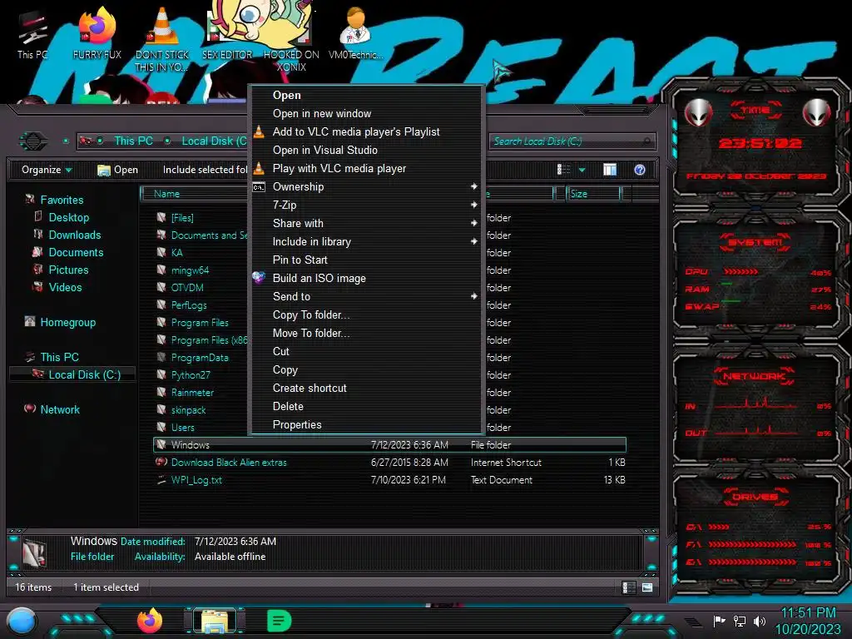Click the Search Local Disk (C:) field

point(572,141)
